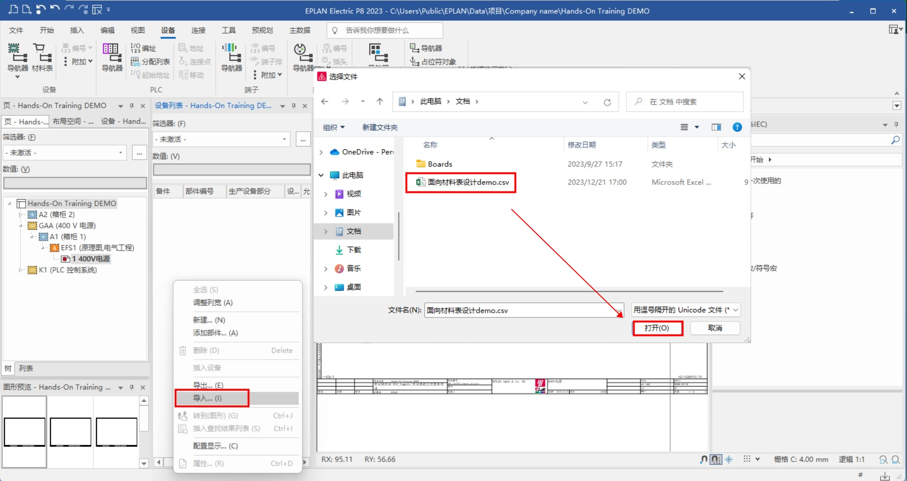
Task: Open the 设备 ribbon tab
Action: (168, 30)
